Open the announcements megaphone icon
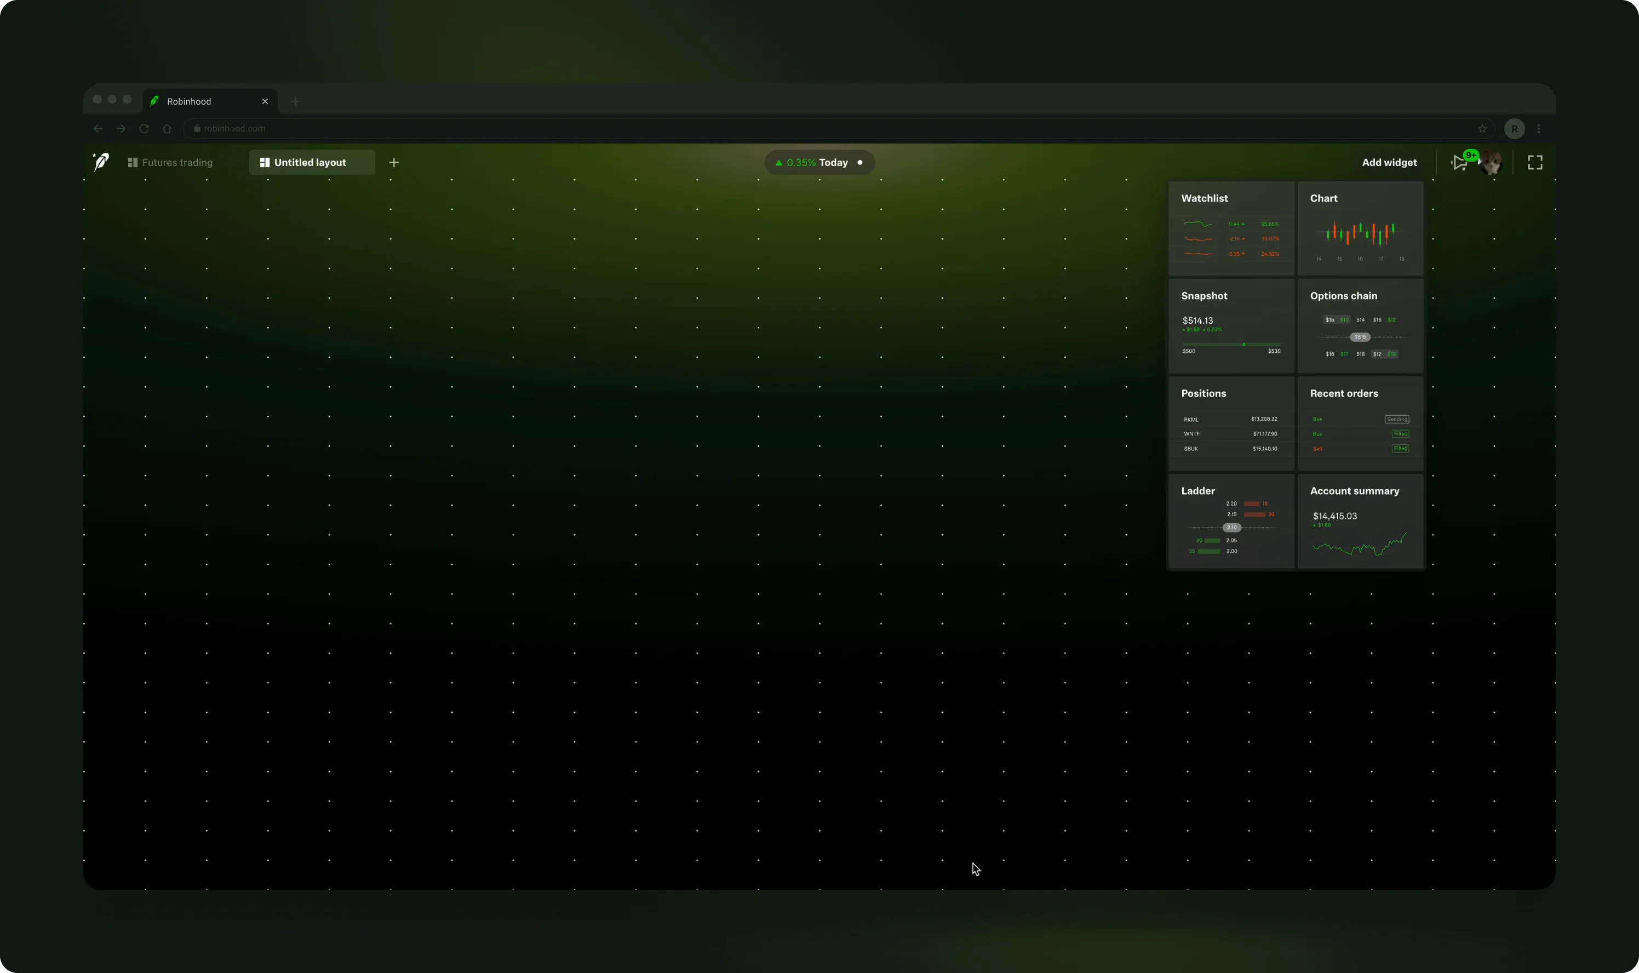 tap(1459, 163)
